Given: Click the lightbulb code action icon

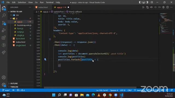Looking at the screenshot, I should pos(45,59).
